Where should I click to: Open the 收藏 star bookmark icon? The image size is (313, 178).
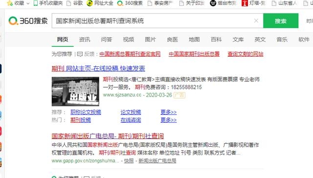pos(9,3)
